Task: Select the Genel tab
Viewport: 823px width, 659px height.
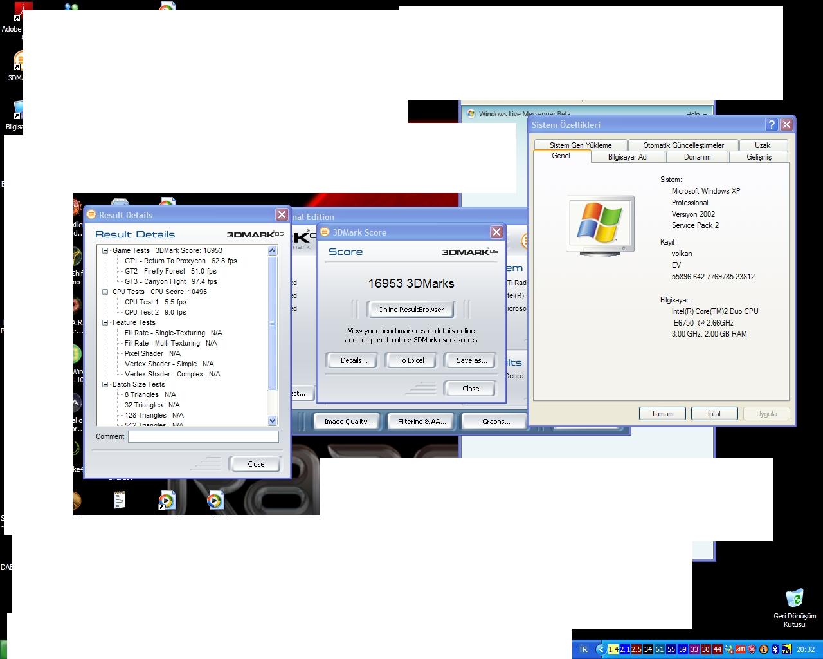Action: [561, 156]
